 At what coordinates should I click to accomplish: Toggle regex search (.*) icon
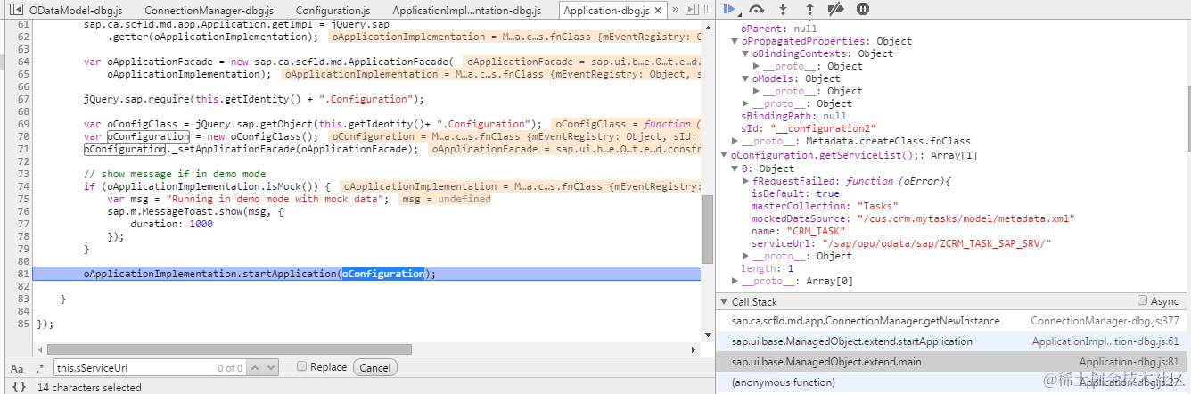pos(40,368)
